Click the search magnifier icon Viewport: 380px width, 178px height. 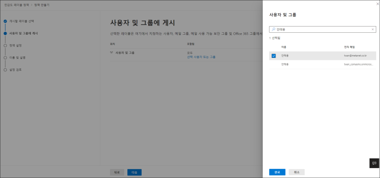click(x=273, y=29)
